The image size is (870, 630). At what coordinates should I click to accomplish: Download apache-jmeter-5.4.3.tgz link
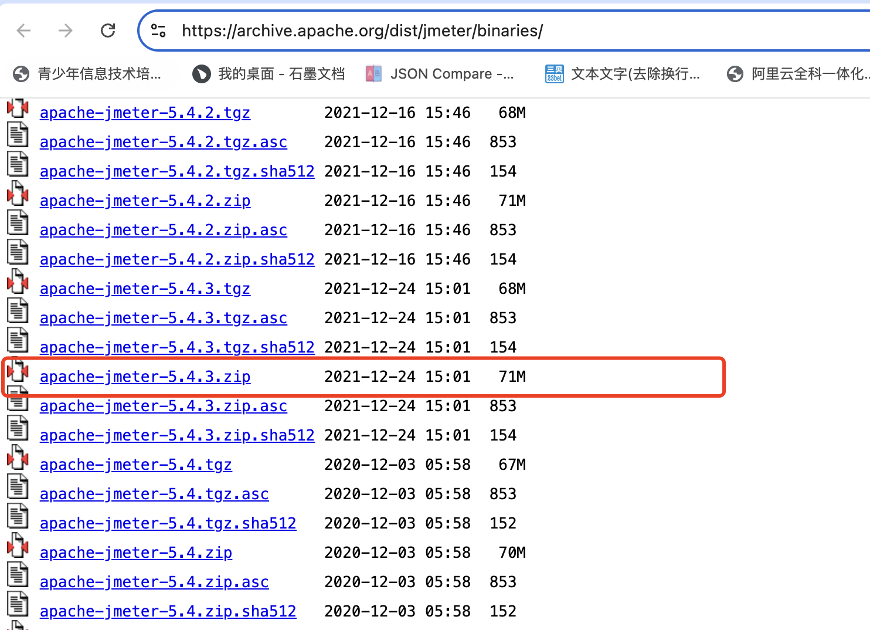tap(145, 289)
